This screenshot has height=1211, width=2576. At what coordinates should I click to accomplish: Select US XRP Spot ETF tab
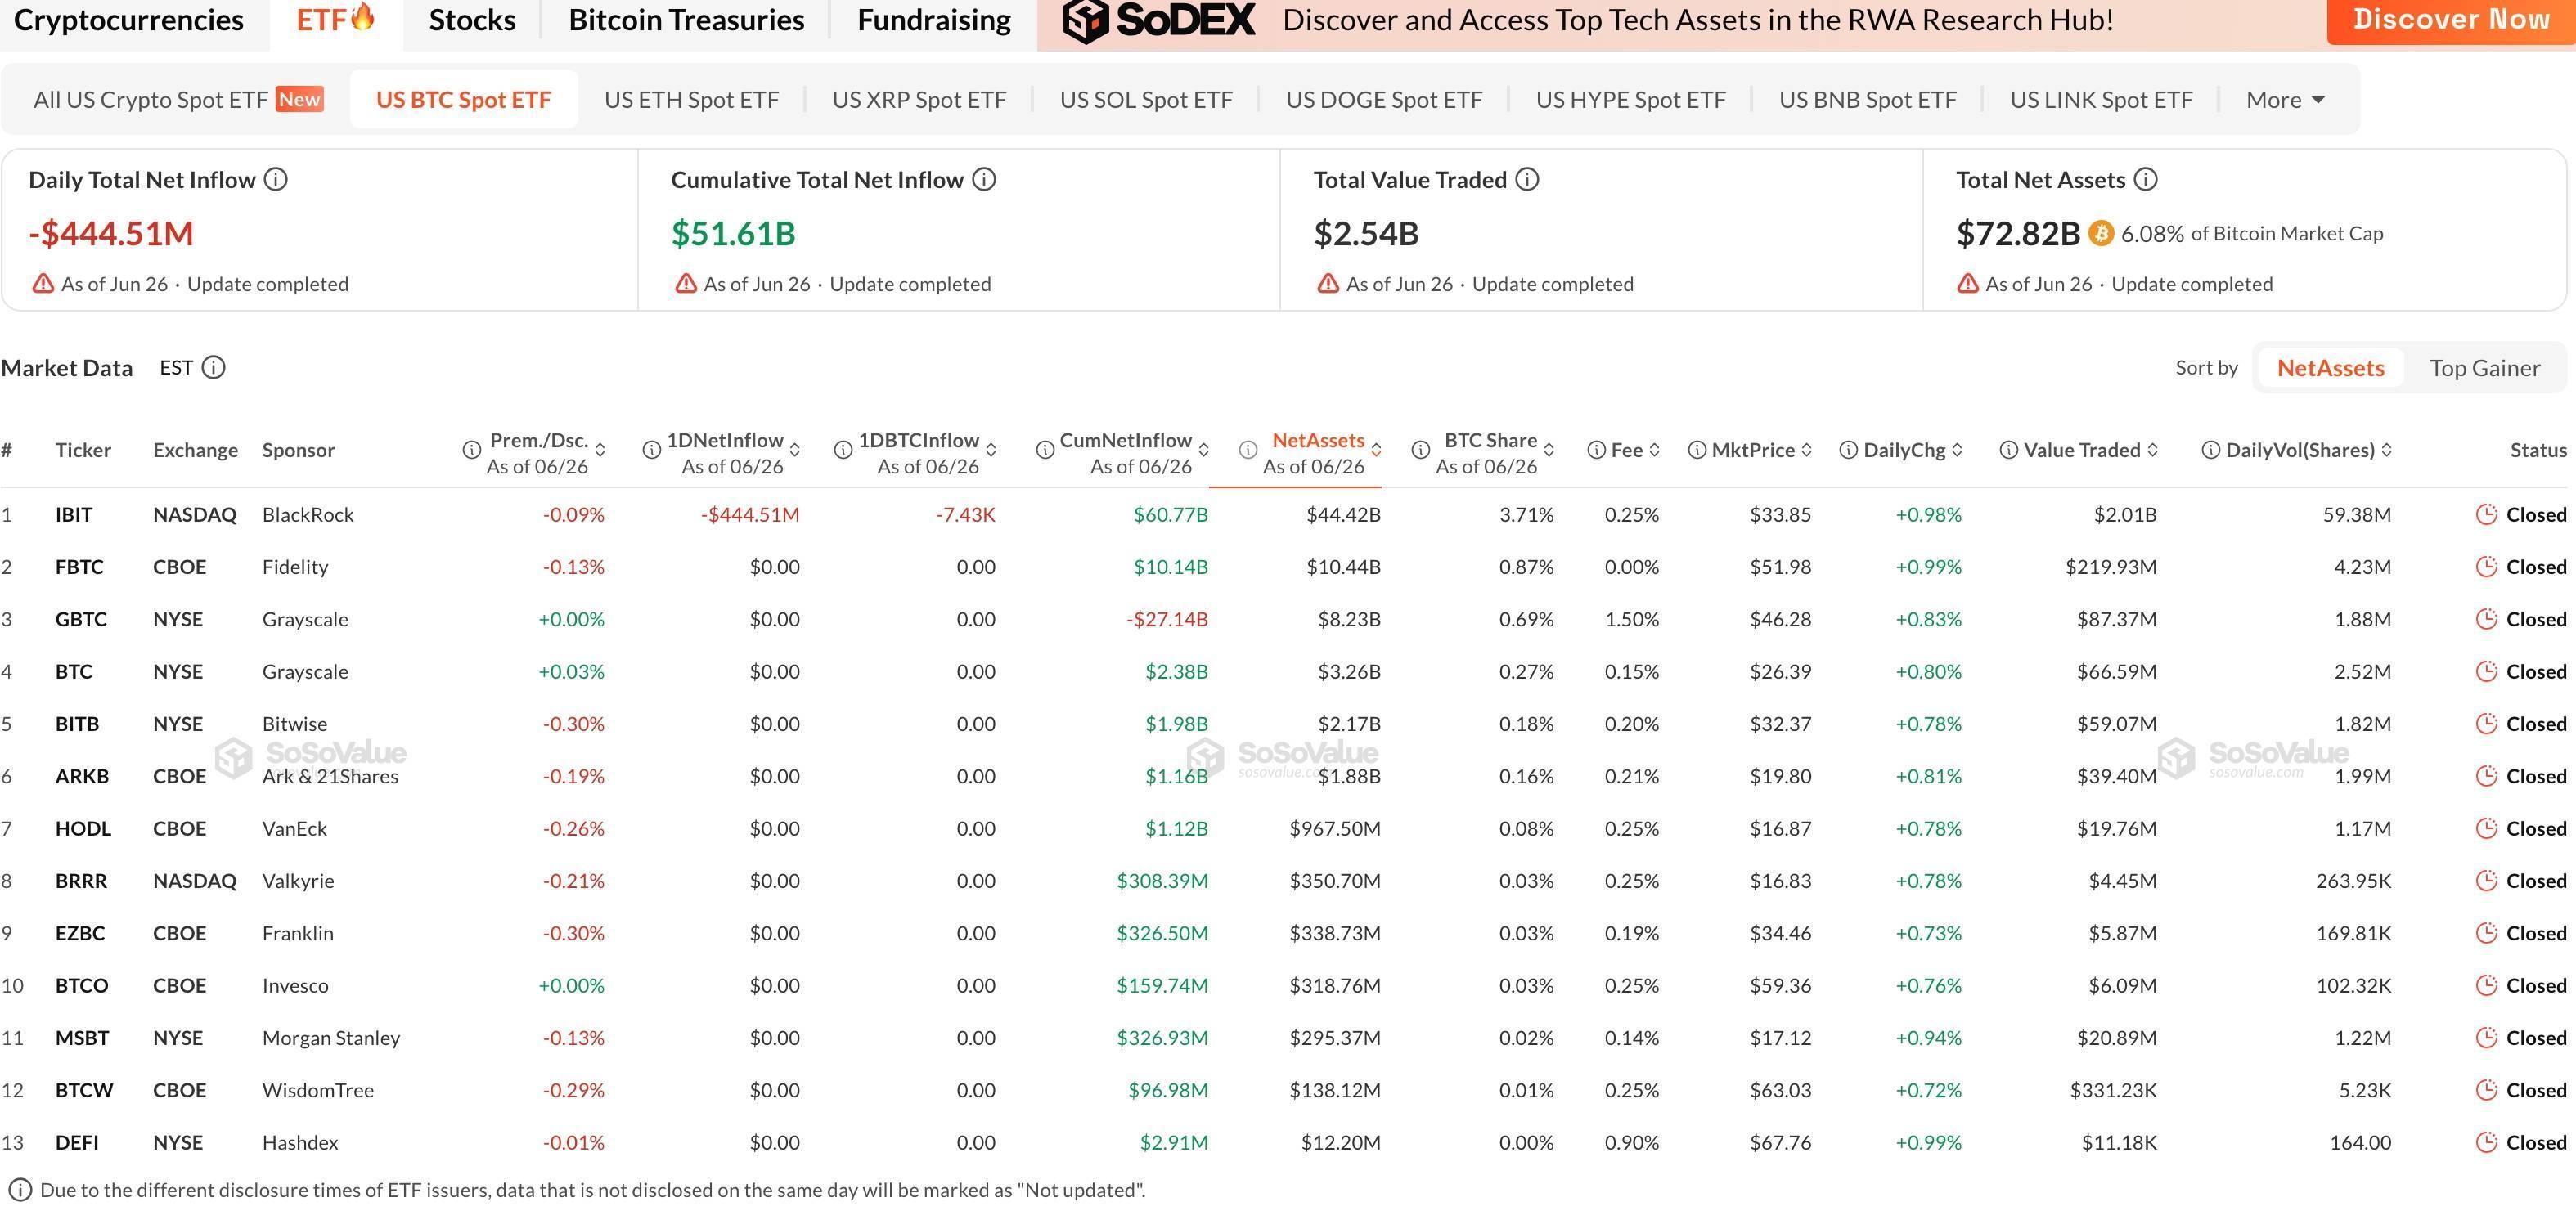pos(919,100)
